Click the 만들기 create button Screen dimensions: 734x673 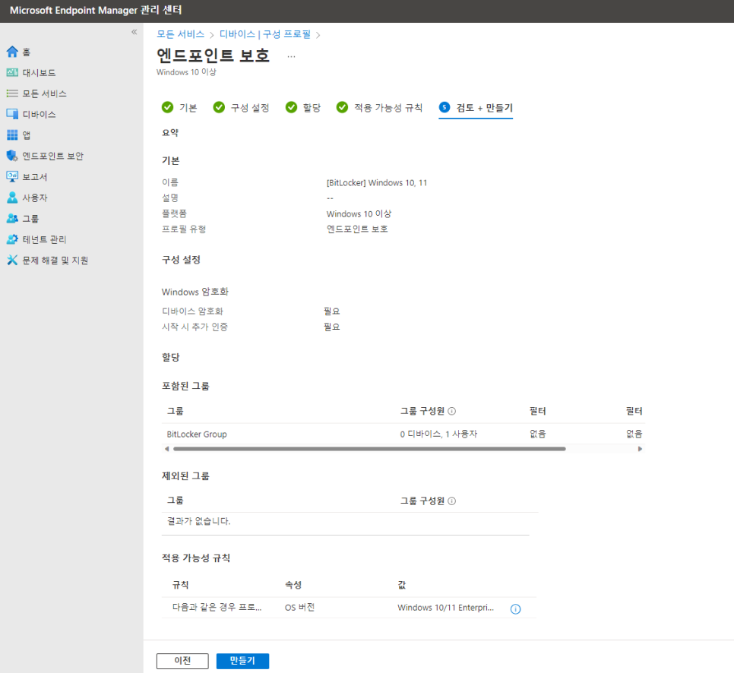coord(242,661)
